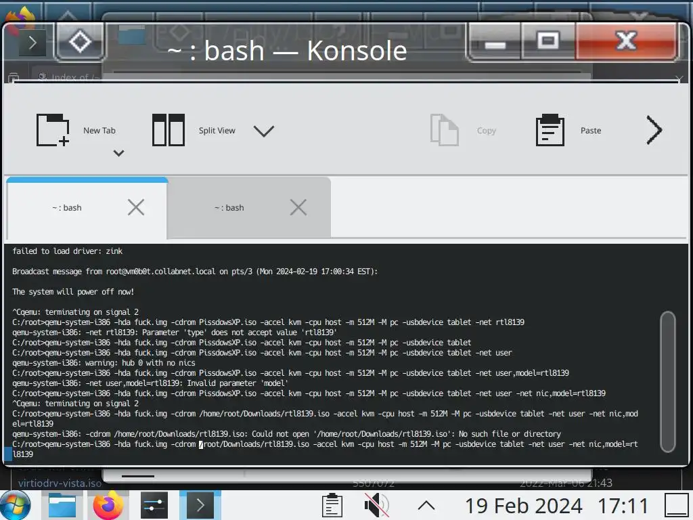This screenshot has width=693, height=520.
Task: Click the terminal prompt icon in the title bar
Action: tap(32, 43)
